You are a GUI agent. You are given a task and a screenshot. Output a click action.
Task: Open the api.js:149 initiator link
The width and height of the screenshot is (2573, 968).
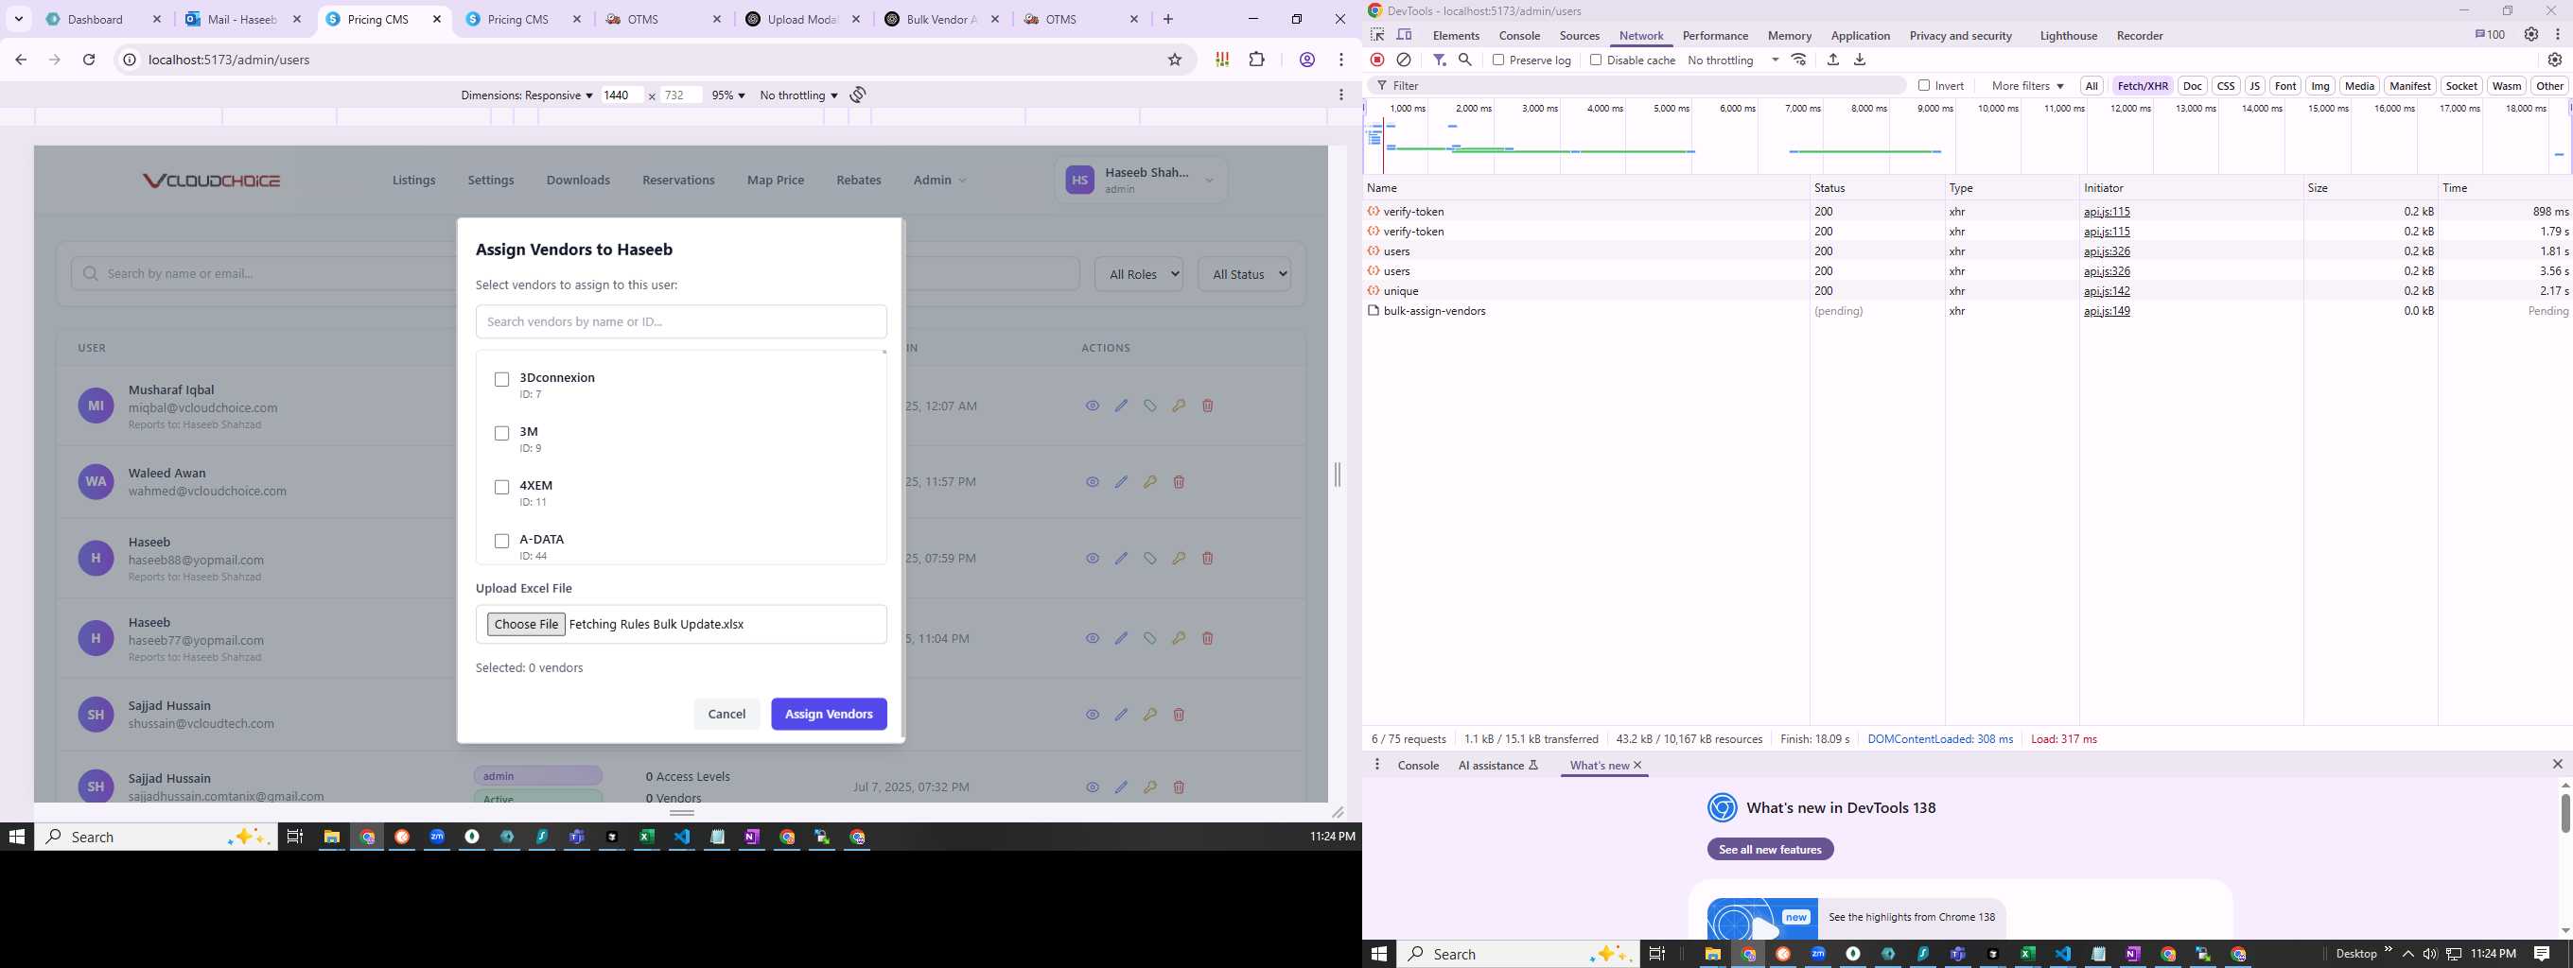tap(2107, 311)
